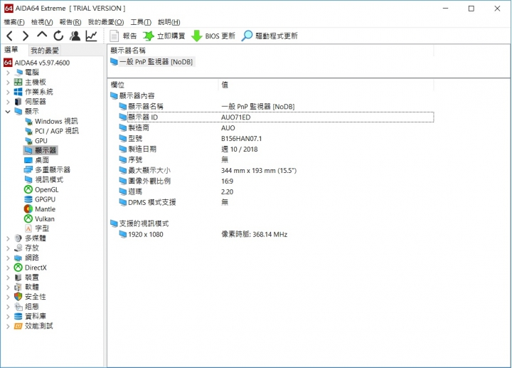
Task: Select the 製造商 AUO row
Action: pyautogui.click(x=276, y=128)
